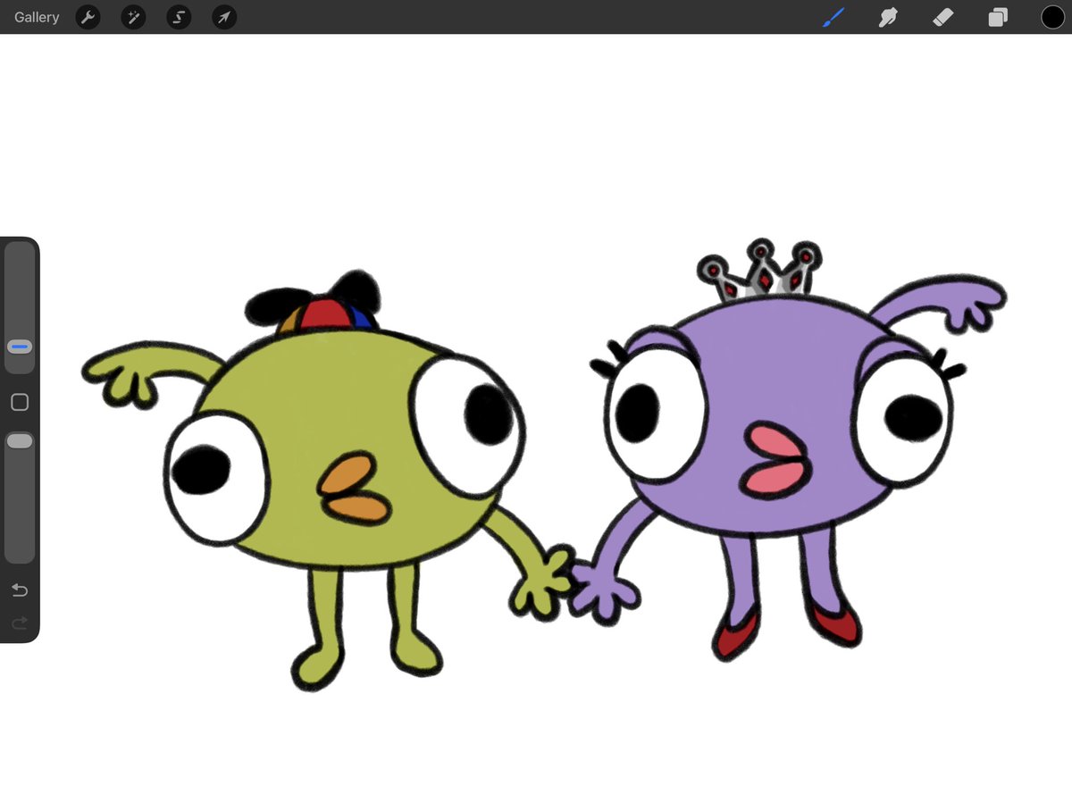
Task: Select the Eraser tool
Action: tap(943, 17)
